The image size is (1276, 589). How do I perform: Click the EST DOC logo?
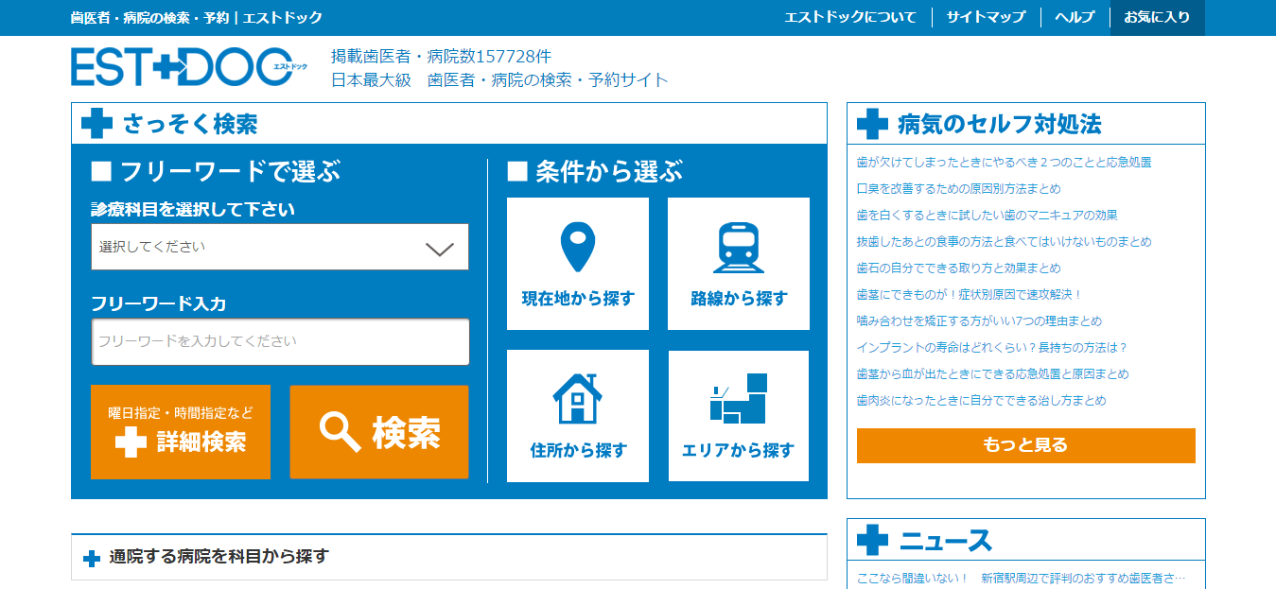[x=188, y=66]
